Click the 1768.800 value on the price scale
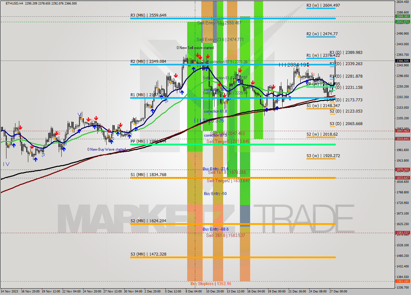This screenshot has height=295, width=411. tap(403, 192)
